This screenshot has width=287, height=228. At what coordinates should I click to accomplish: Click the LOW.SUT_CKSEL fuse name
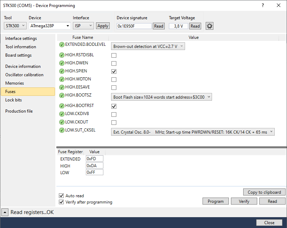pos(80,130)
